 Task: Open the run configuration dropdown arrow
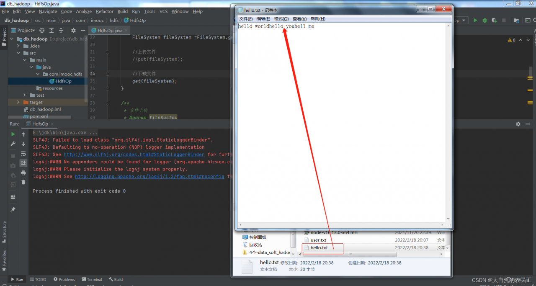(x=464, y=20)
